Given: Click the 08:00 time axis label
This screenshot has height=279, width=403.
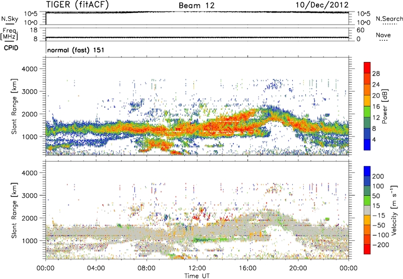Looking at the screenshot, I should pyautogui.click(x=147, y=268).
